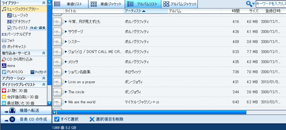
Task: Click the パーソナルビデオ icon
Action: (4, 34)
